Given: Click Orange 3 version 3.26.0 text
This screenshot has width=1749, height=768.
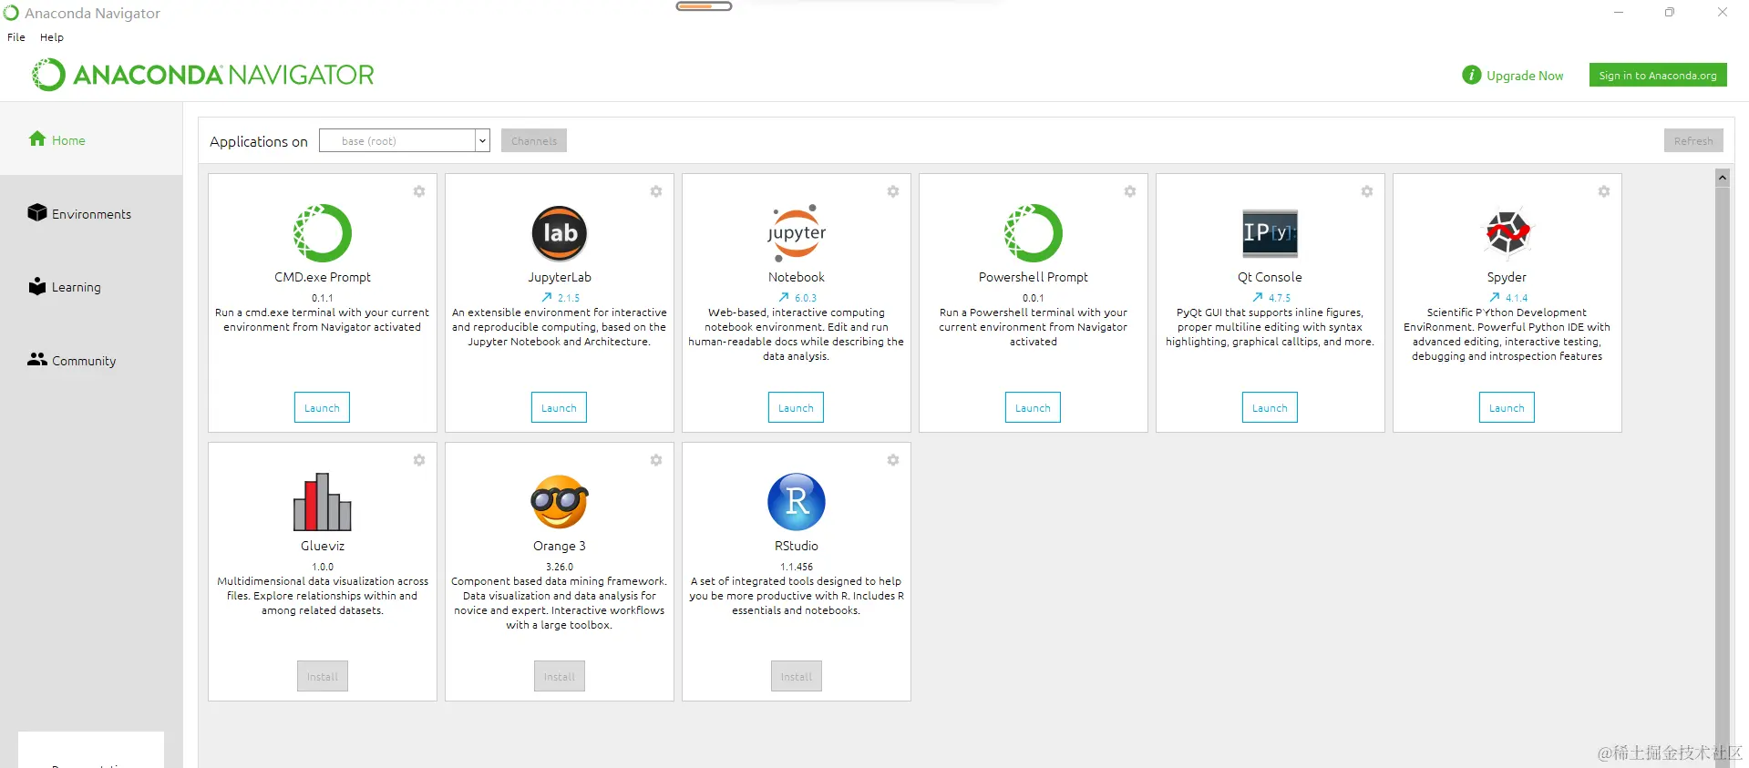Looking at the screenshot, I should point(559,567).
